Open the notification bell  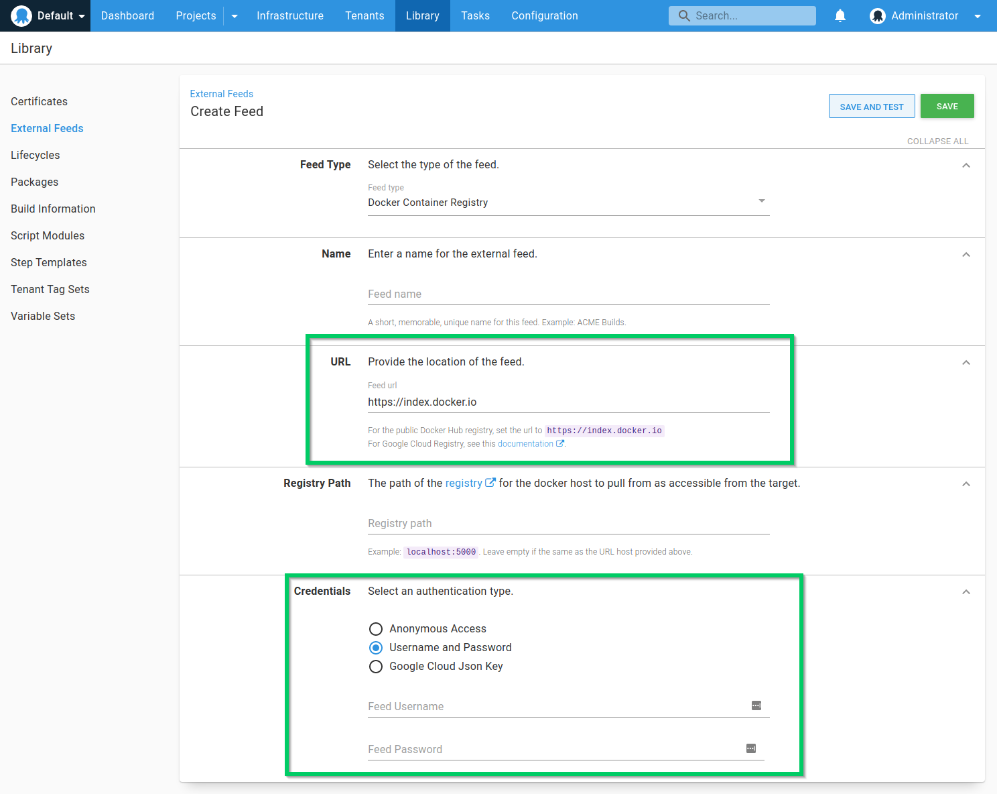click(x=840, y=15)
